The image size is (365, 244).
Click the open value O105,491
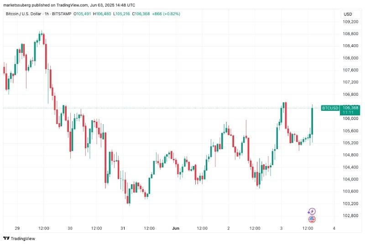(x=82, y=14)
